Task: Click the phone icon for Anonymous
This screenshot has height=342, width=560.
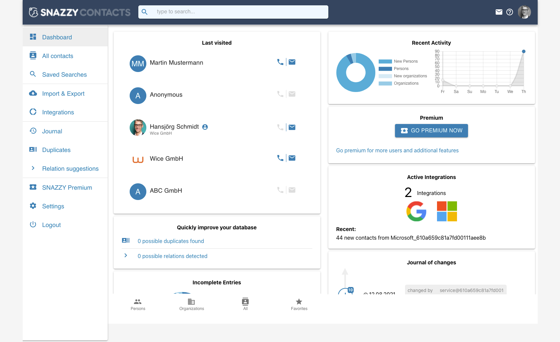Action: 280,94
